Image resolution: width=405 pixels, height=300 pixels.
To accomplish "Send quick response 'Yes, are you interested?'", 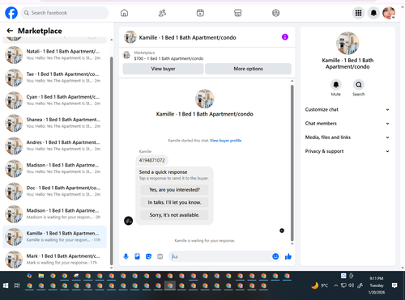I will click(174, 190).
